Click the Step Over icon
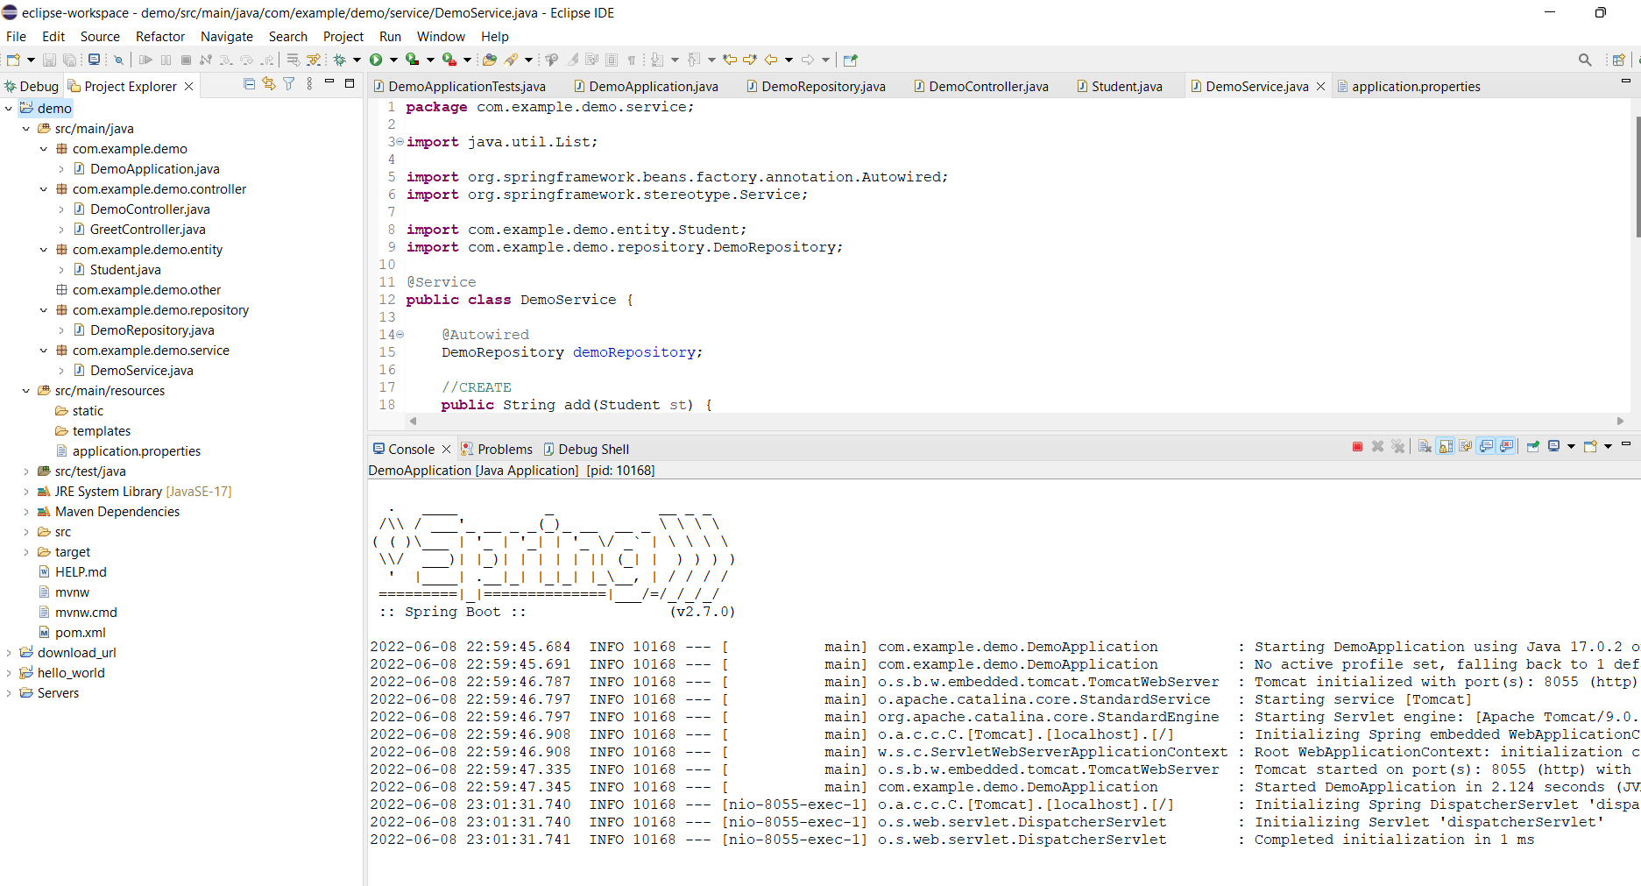The image size is (1641, 886). [x=246, y=60]
